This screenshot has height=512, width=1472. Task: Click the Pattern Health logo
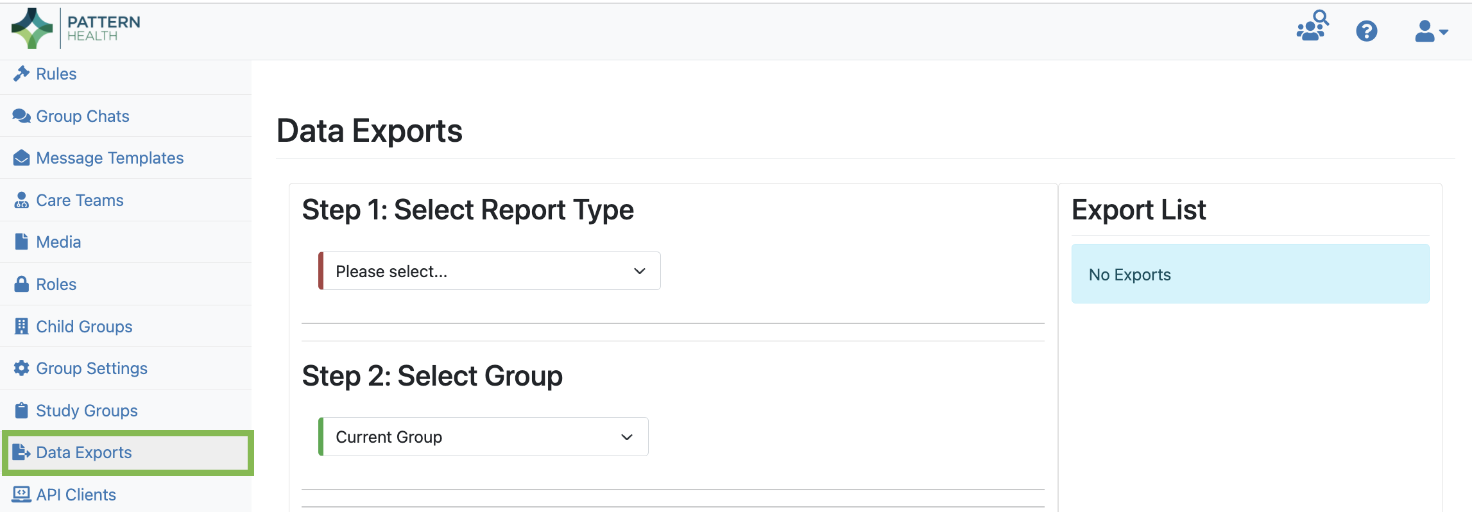[76, 28]
